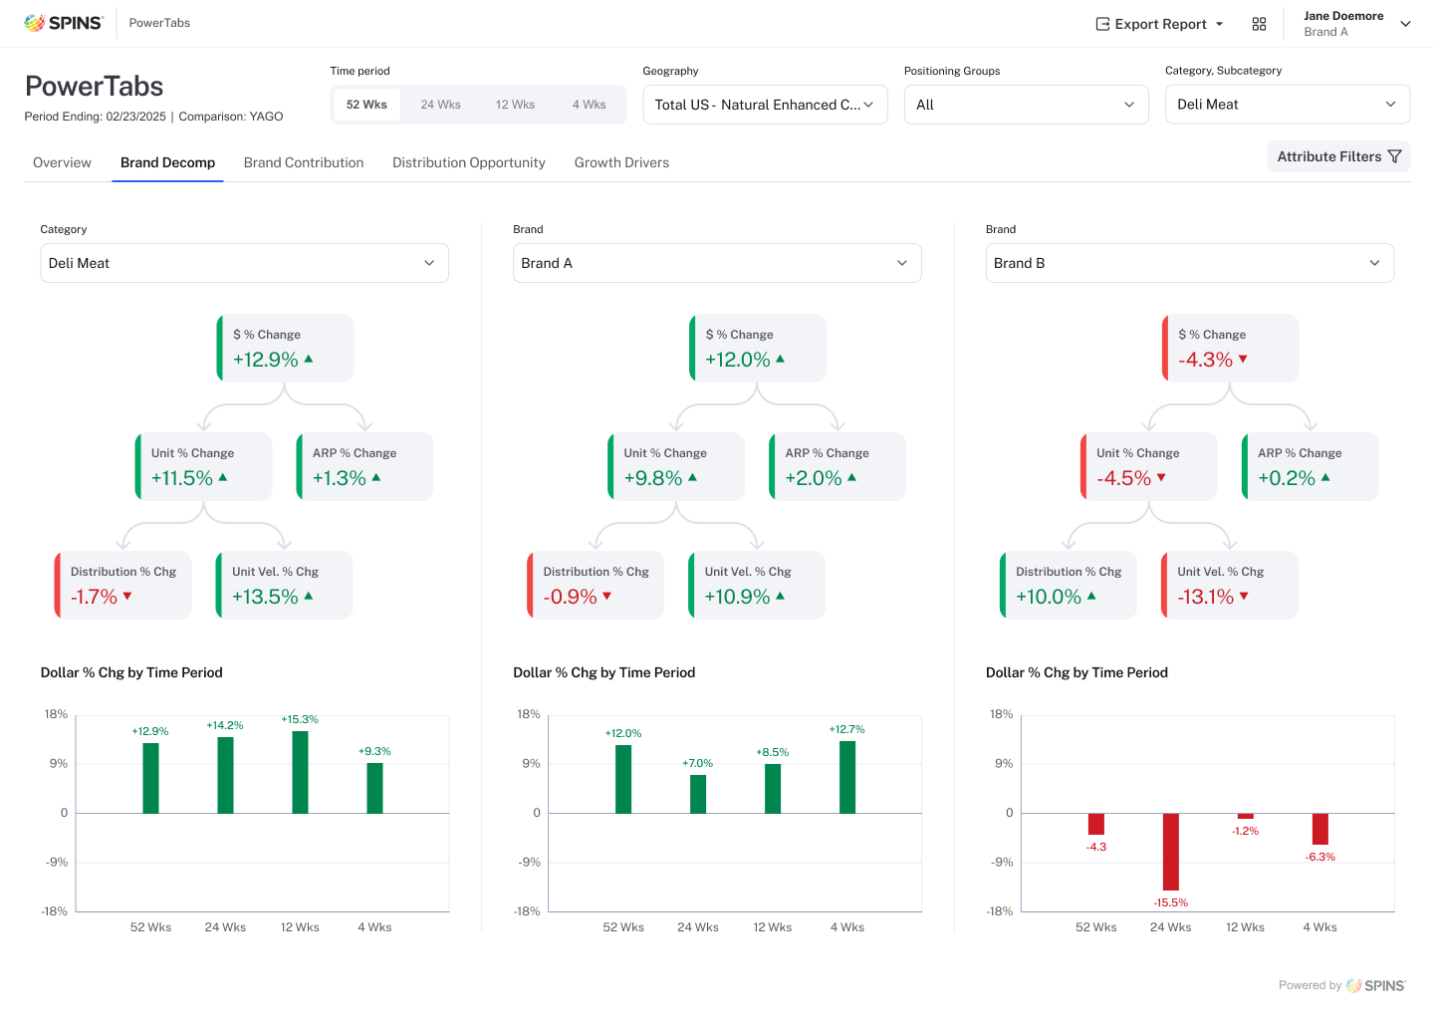Viewport: 1435px width, 1020px height.
Task: Click the +8.5% bar in Brand A chart
Action: click(x=773, y=789)
